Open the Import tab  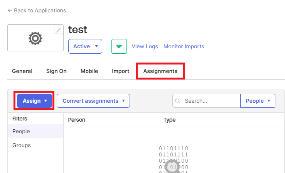(120, 71)
